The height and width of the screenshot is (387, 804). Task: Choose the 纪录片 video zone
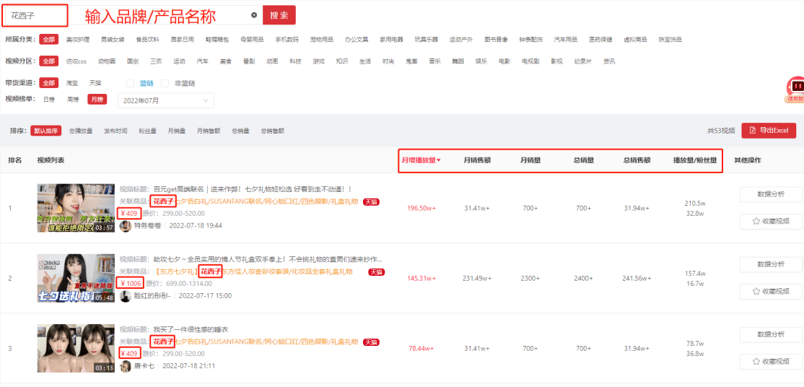(582, 61)
